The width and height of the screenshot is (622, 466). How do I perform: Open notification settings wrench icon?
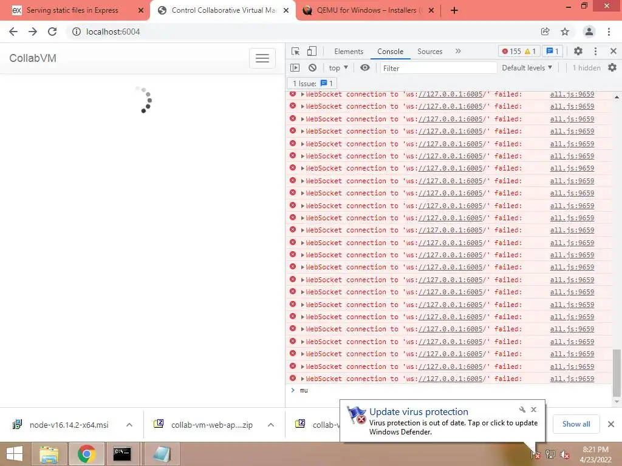point(522,410)
